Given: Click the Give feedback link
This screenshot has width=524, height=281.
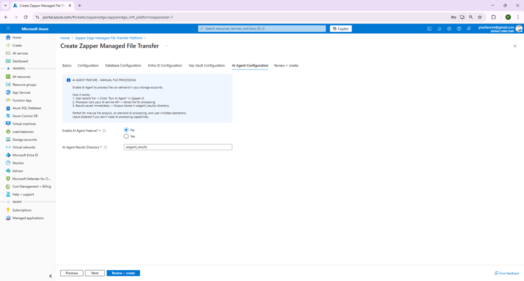Looking at the screenshot, I should (507, 273).
